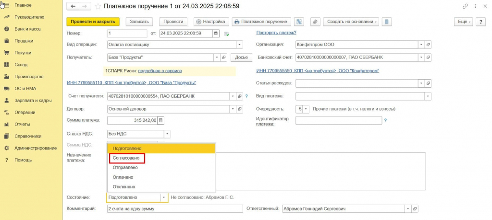Open attached files paperclip icon
Viewport: 492px width, 220px height.
click(x=315, y=22)
